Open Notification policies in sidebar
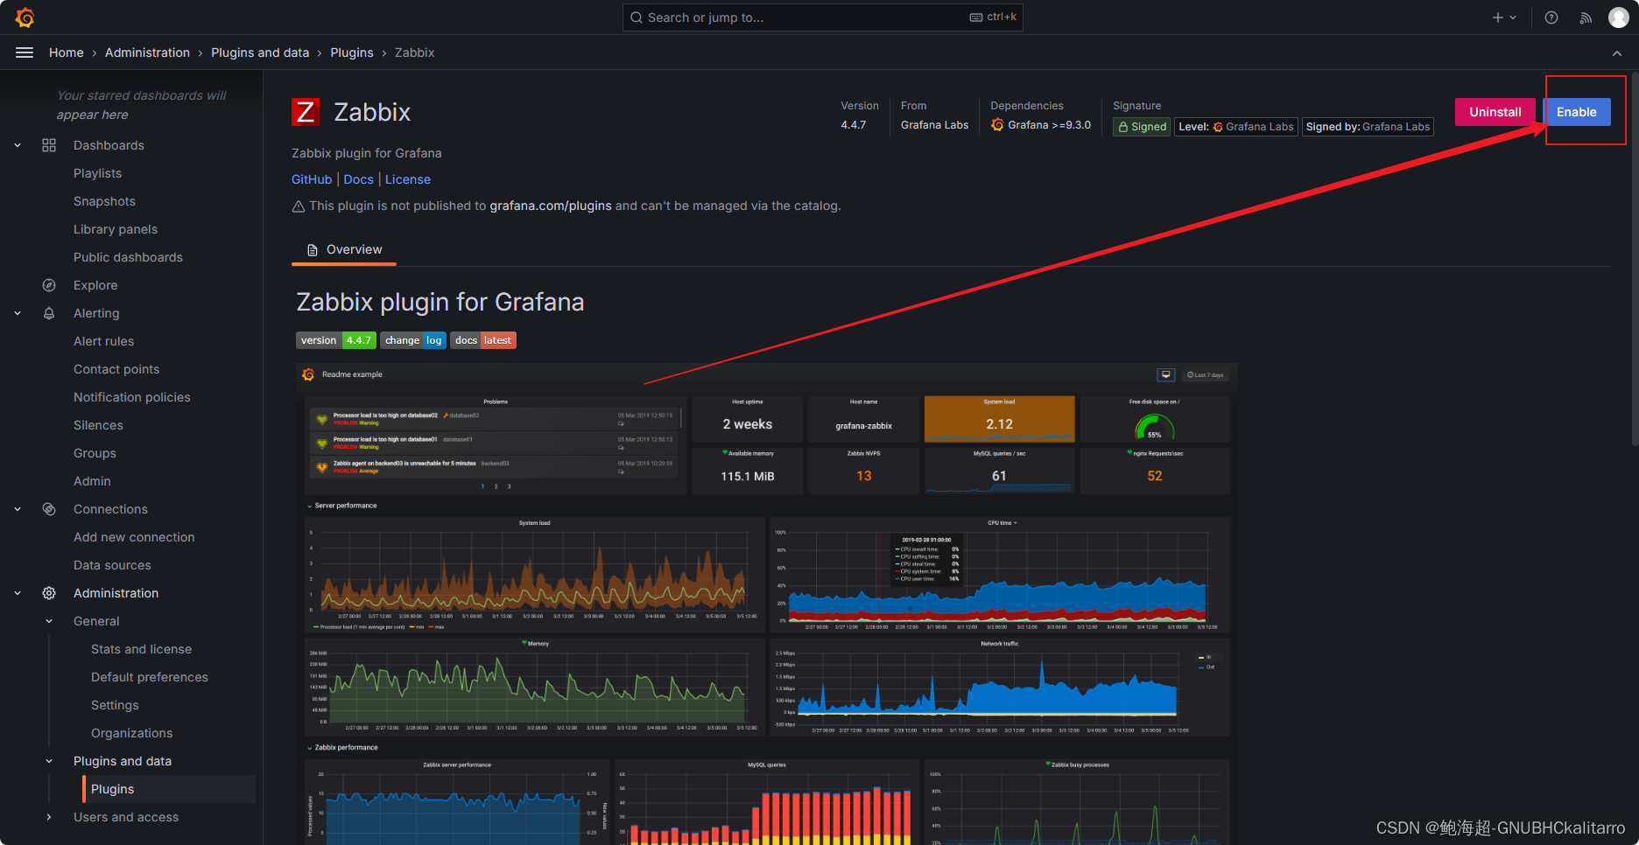 [x=131, y=397]
